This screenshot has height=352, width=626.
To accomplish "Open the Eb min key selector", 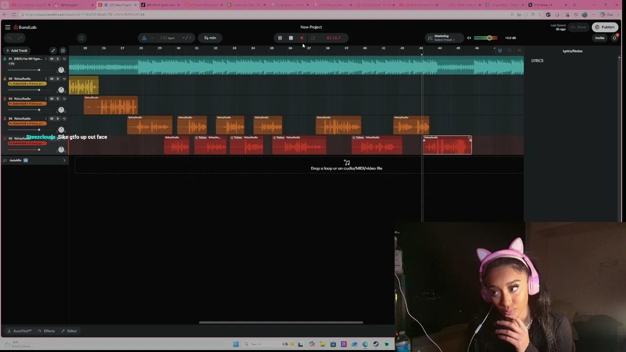I will (210, 38).
